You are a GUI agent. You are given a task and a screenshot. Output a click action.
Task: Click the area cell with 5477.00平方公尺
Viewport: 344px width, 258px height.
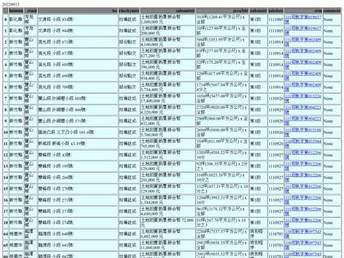(222, 98)
